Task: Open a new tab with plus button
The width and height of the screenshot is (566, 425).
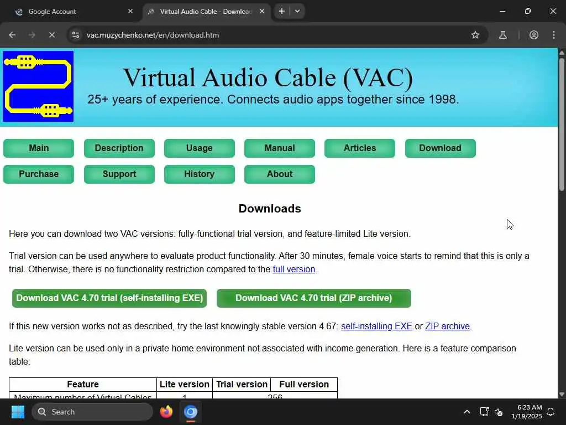Action: point(282,11)
